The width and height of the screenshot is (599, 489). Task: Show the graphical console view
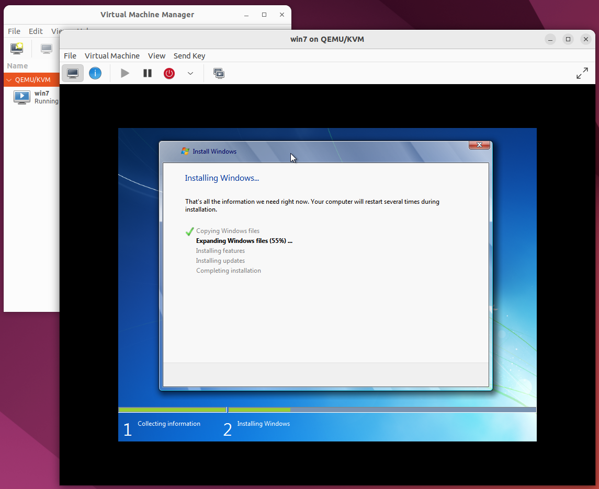click(x=73, y=73)
